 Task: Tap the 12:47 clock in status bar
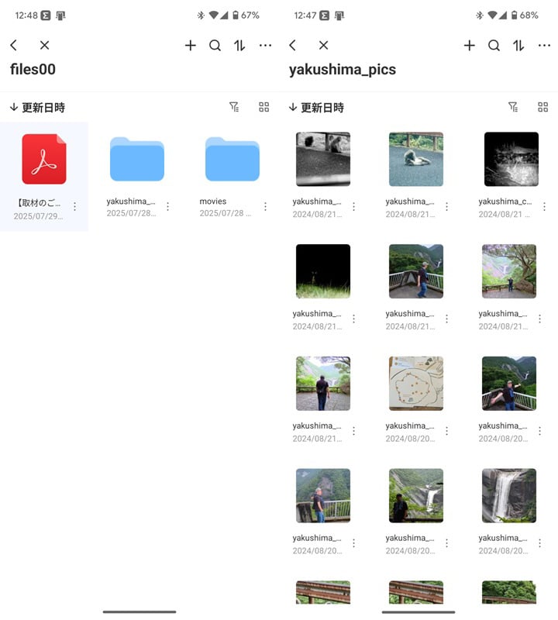305,15
